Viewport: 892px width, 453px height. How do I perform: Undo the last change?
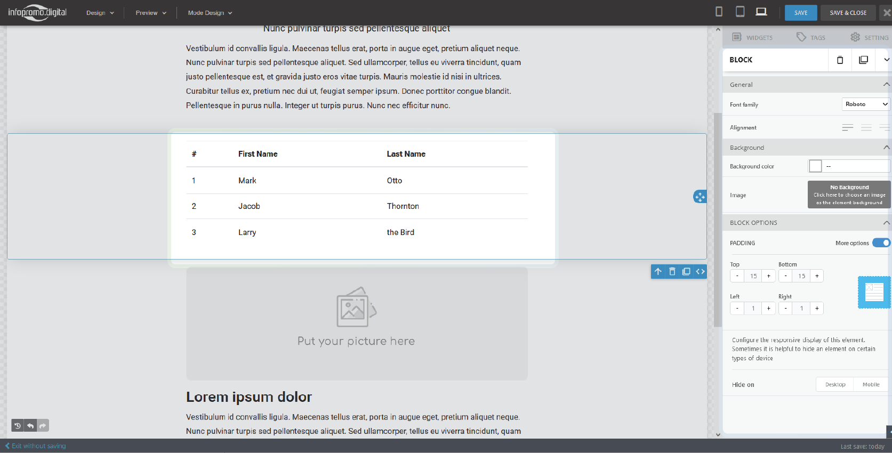pyautogui.click(x=30, y=425)
